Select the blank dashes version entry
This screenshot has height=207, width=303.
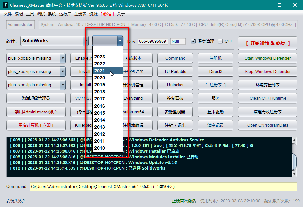[108, 50]
